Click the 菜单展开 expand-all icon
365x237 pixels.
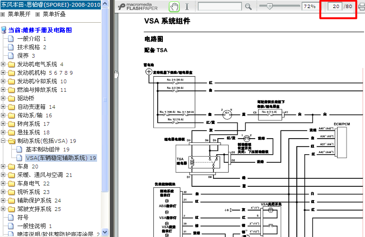point(3,14)
